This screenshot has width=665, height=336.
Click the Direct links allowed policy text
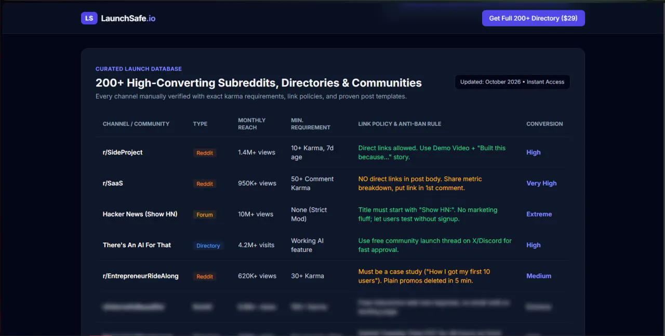tap(432, 152)
